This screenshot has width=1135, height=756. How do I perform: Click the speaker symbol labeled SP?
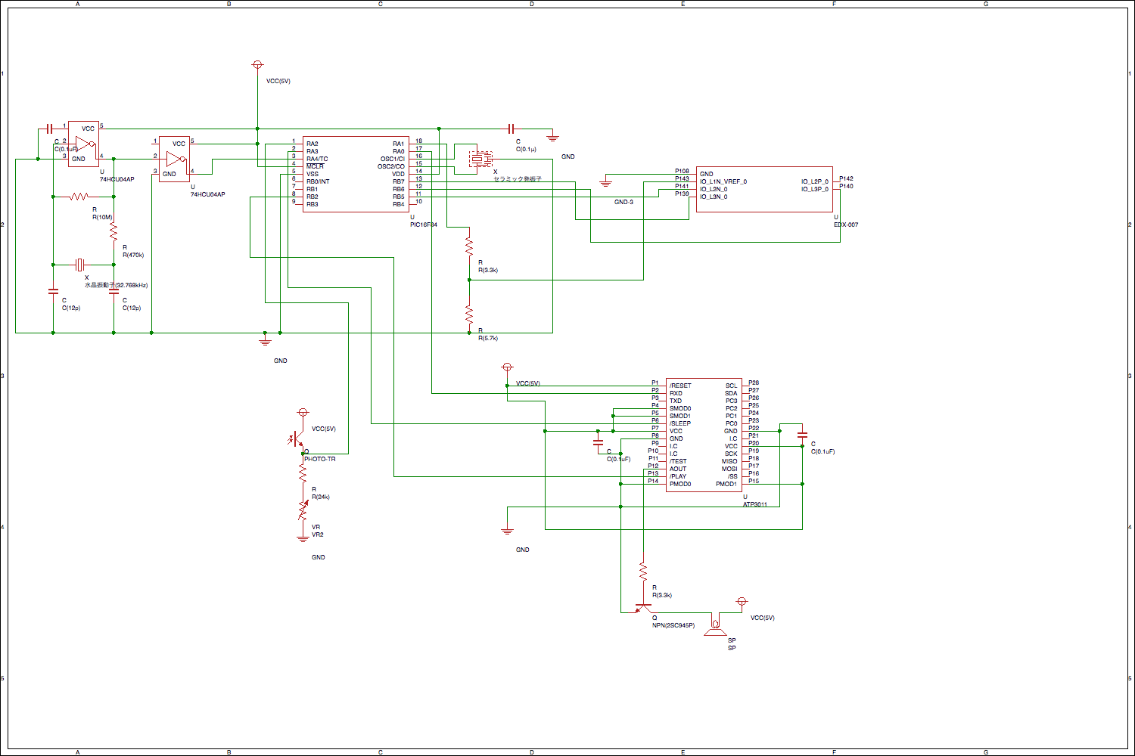[x=715, y=627]
